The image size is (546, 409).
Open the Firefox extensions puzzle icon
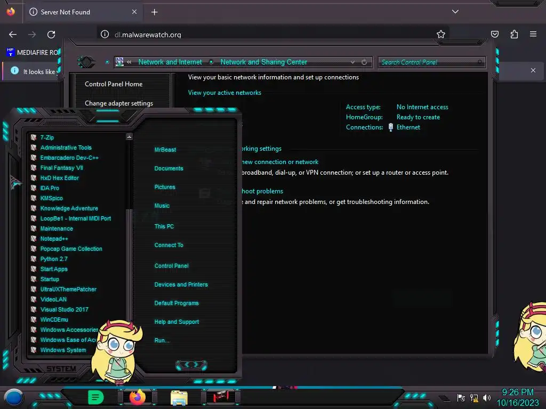click(x=514, y=34)
